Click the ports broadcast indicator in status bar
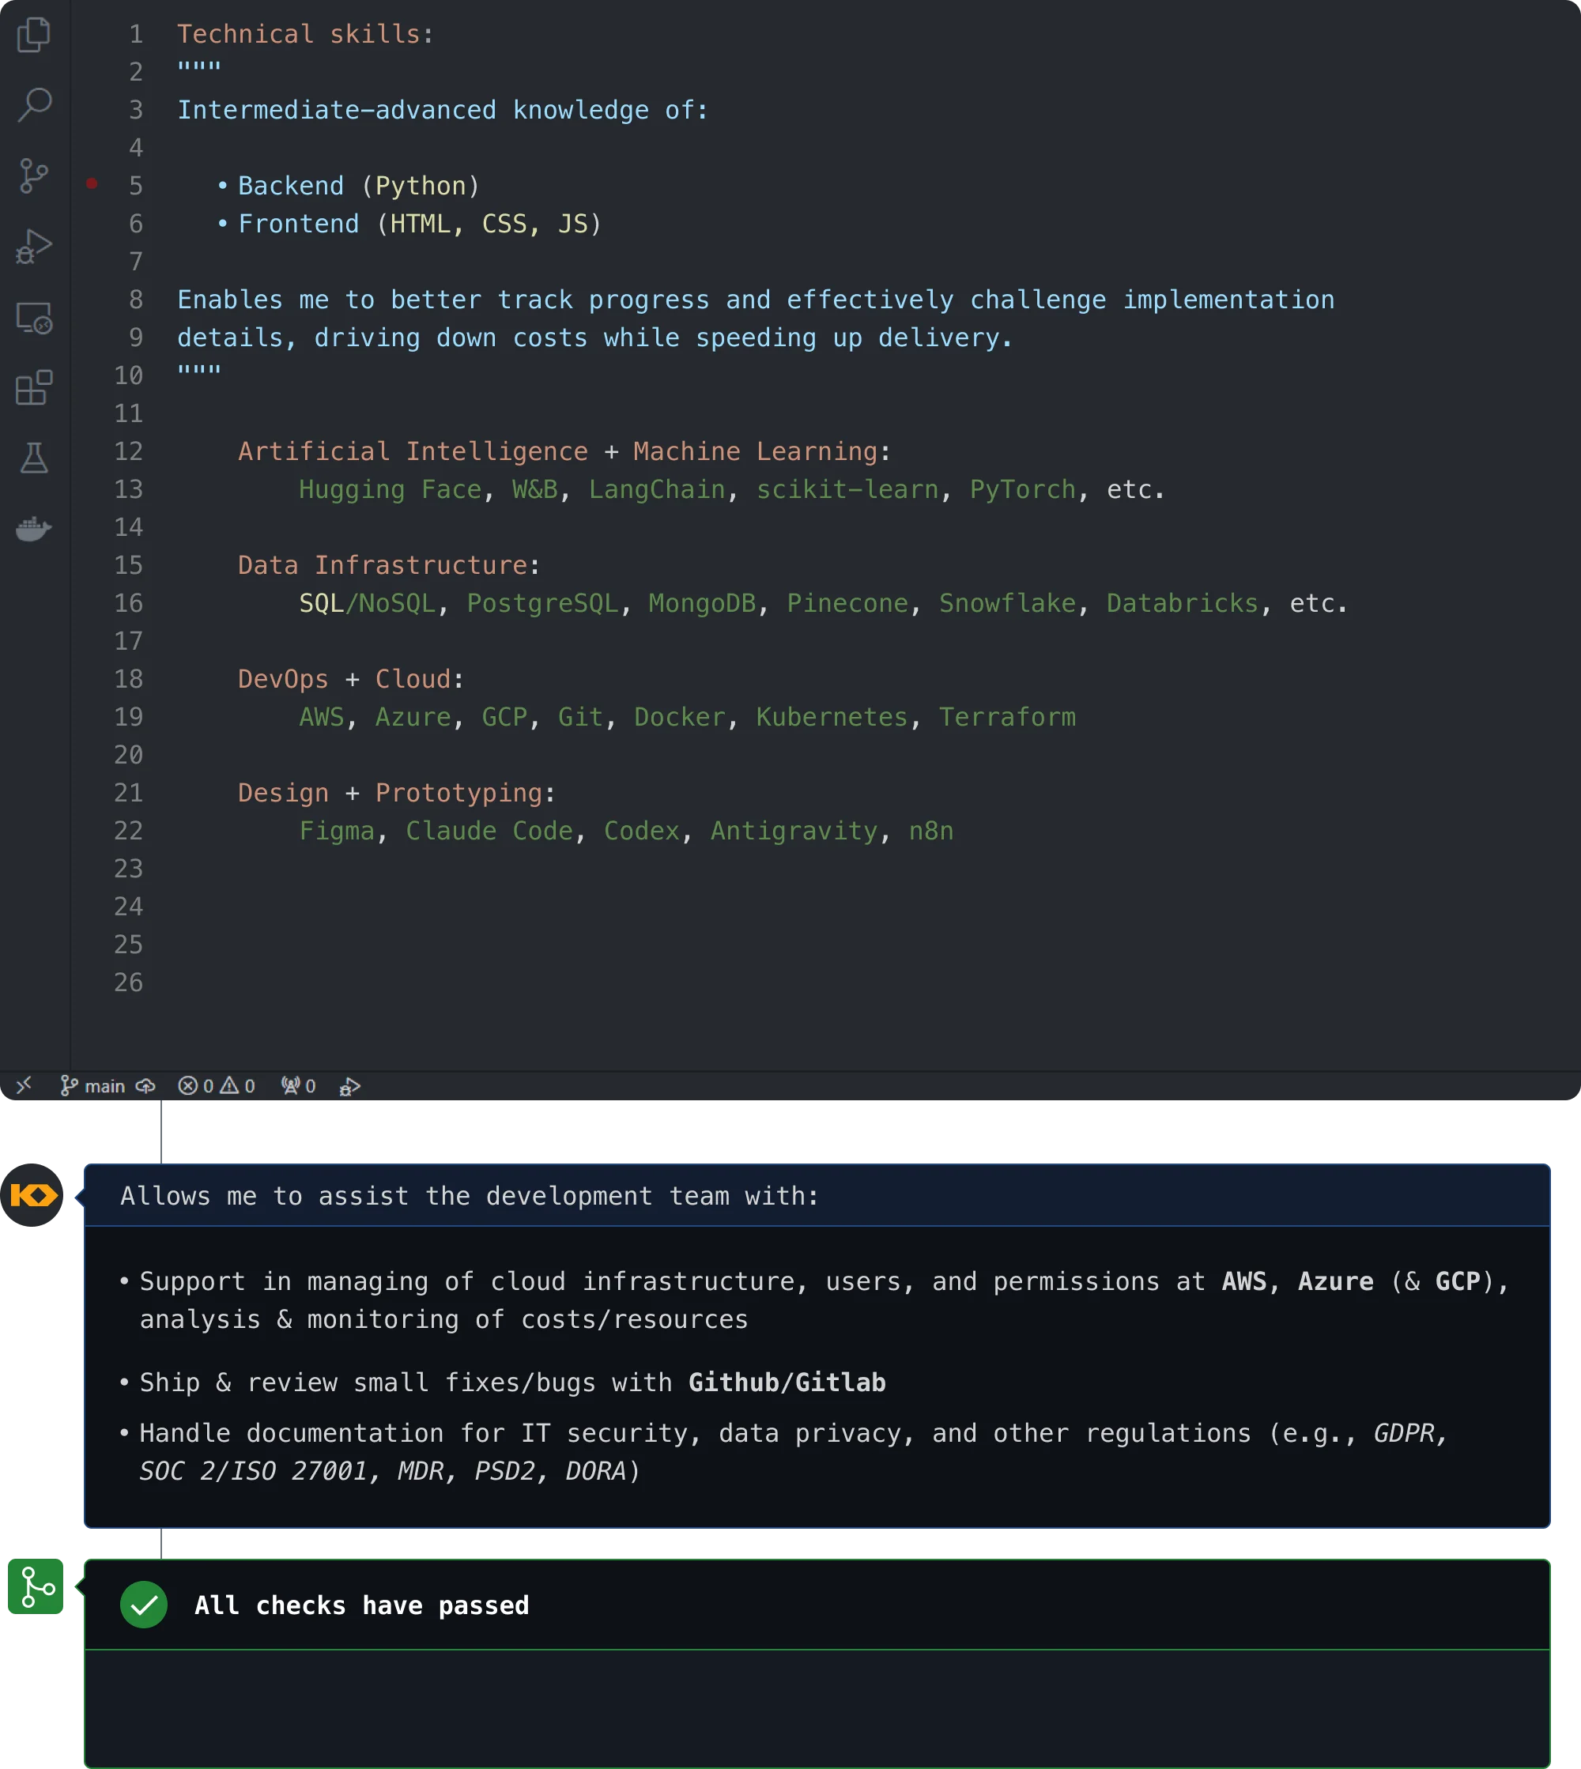This screenshot has width=1581, height=1769. point(297,1085)
